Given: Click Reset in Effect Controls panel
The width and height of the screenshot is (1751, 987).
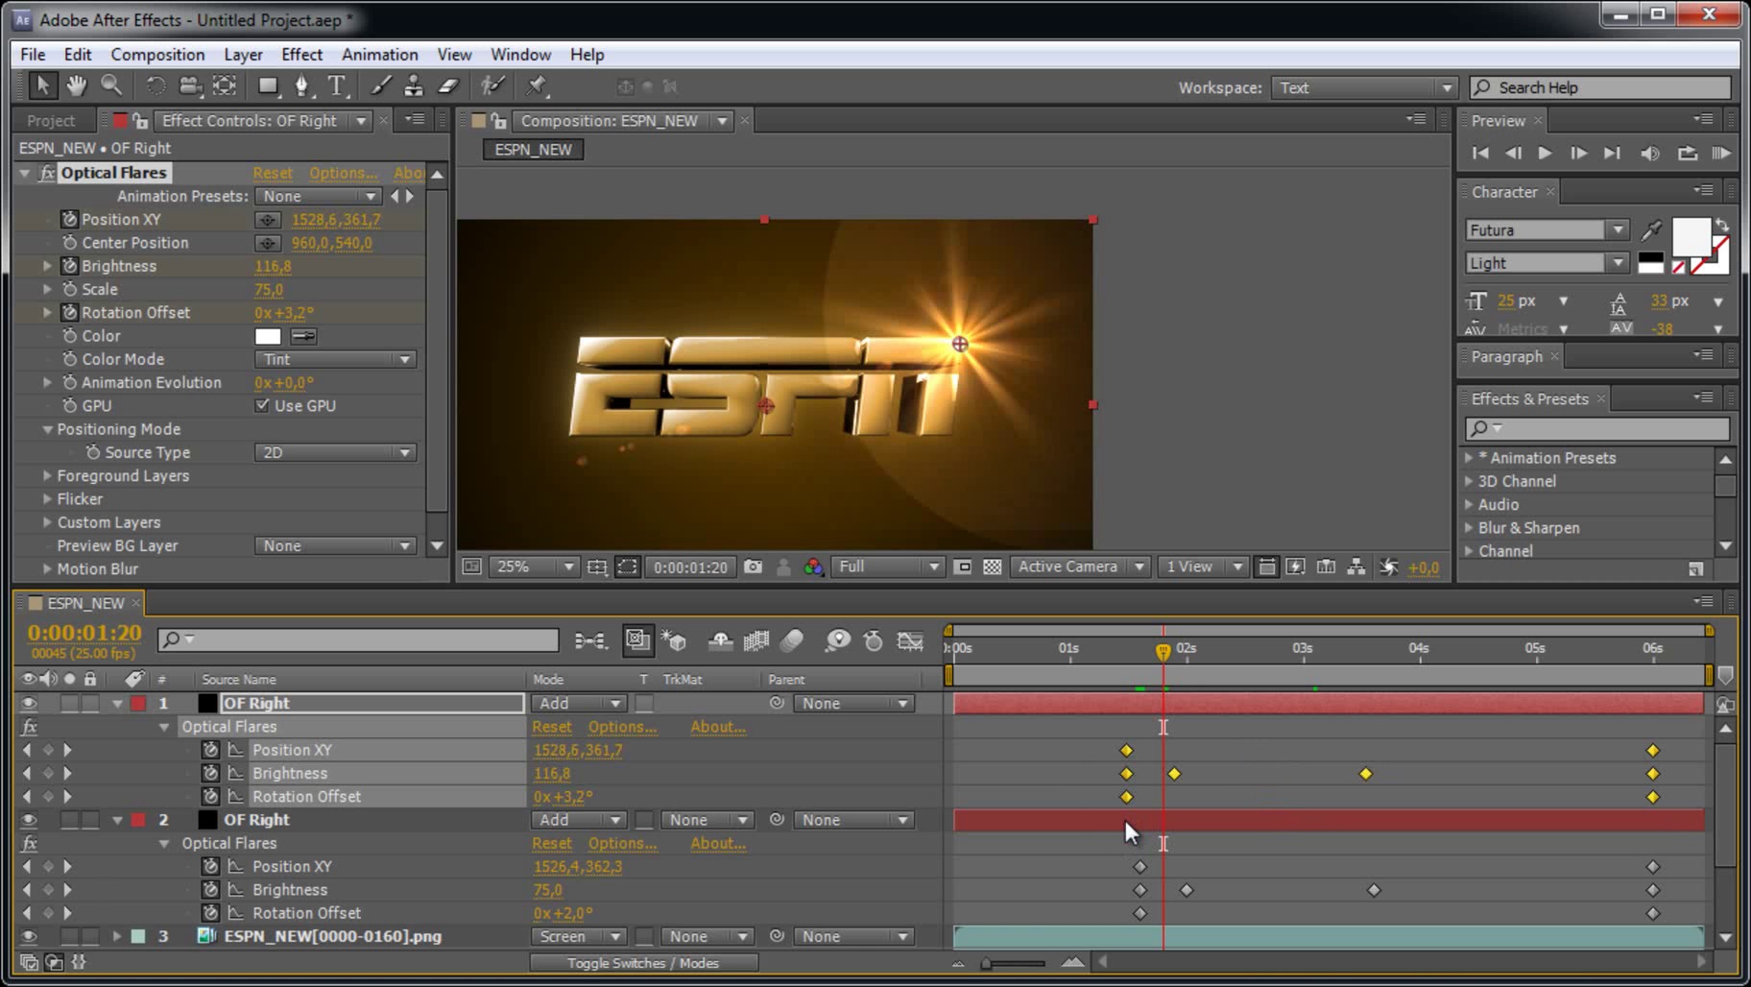Looking at the screenshot, I should [273, 173].
